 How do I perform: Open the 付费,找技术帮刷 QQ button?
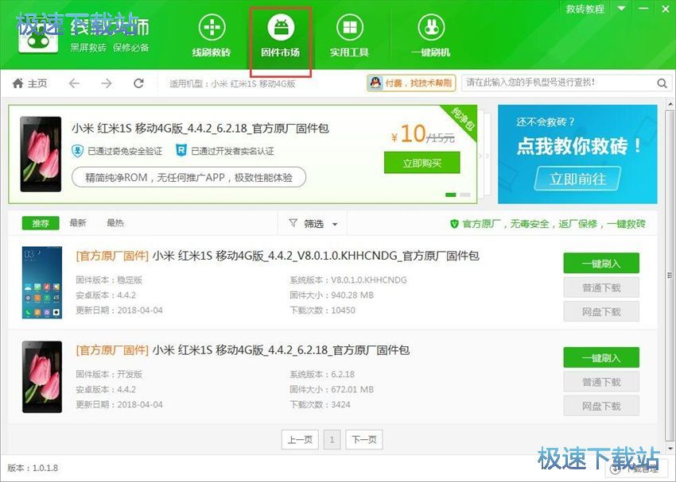[411, 83]
